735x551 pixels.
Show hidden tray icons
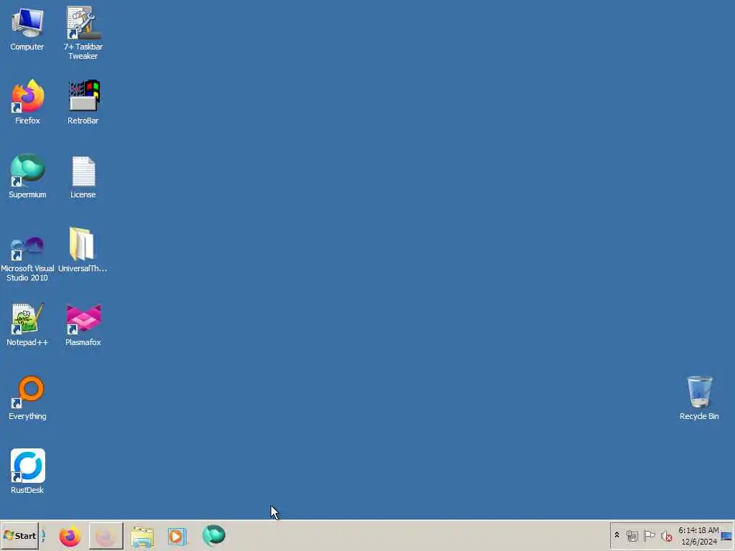coord(617,535)
